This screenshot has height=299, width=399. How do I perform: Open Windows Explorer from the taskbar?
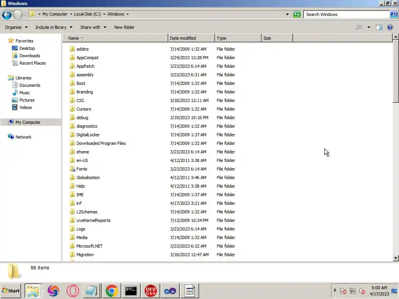[33, 290]
